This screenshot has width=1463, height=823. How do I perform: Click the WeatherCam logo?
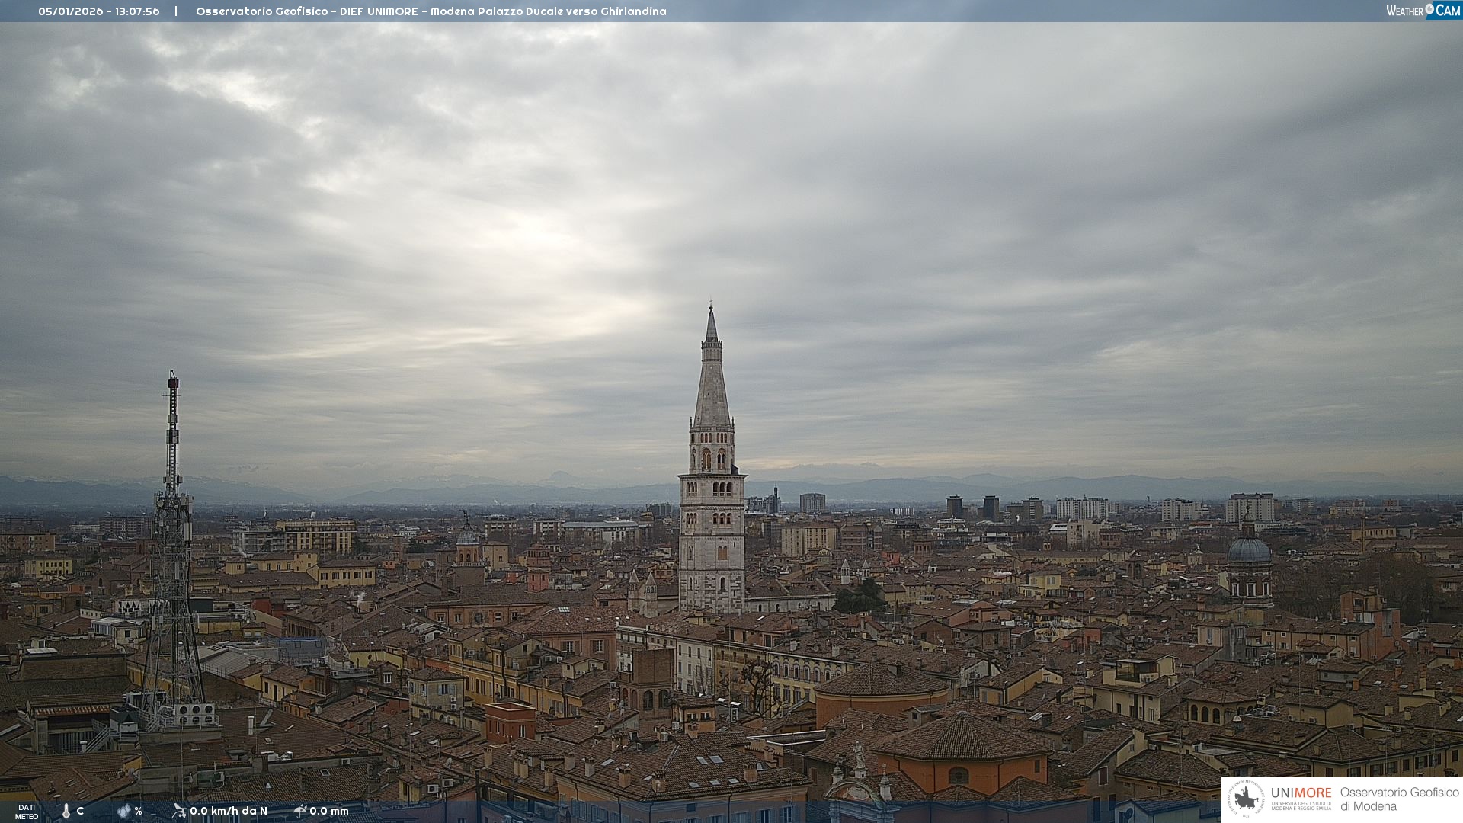(x=1423, y=10)
